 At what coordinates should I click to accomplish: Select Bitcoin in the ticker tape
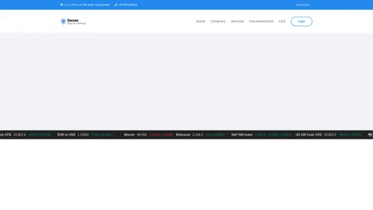click(x=129, y=135)
